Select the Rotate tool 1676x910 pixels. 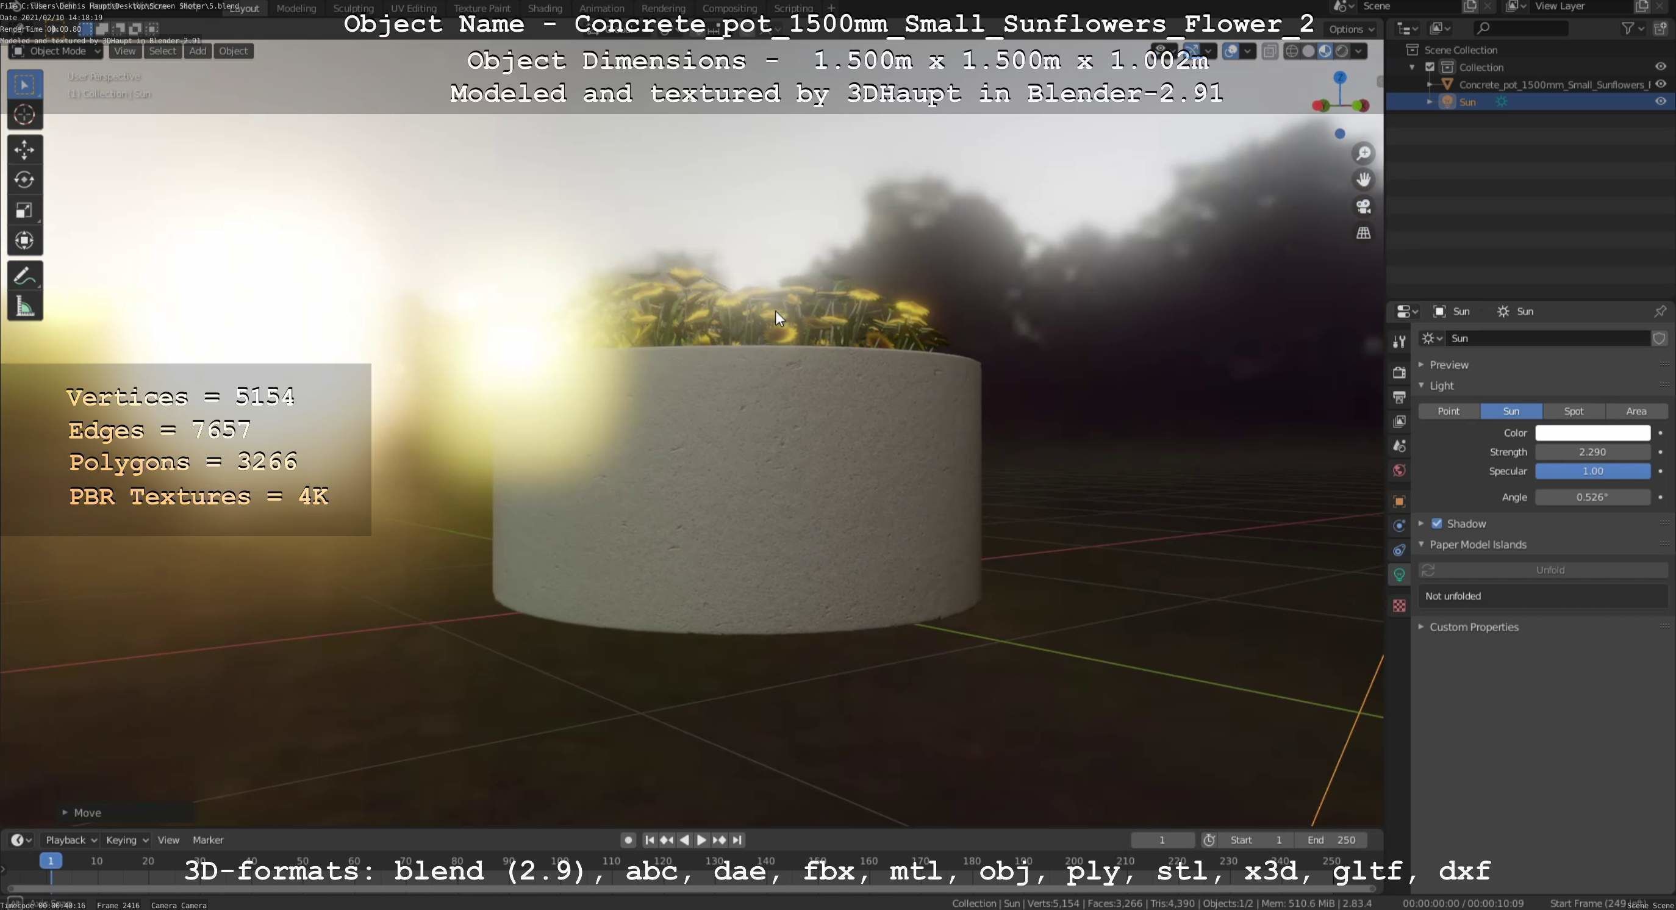[x=25, y=180]
